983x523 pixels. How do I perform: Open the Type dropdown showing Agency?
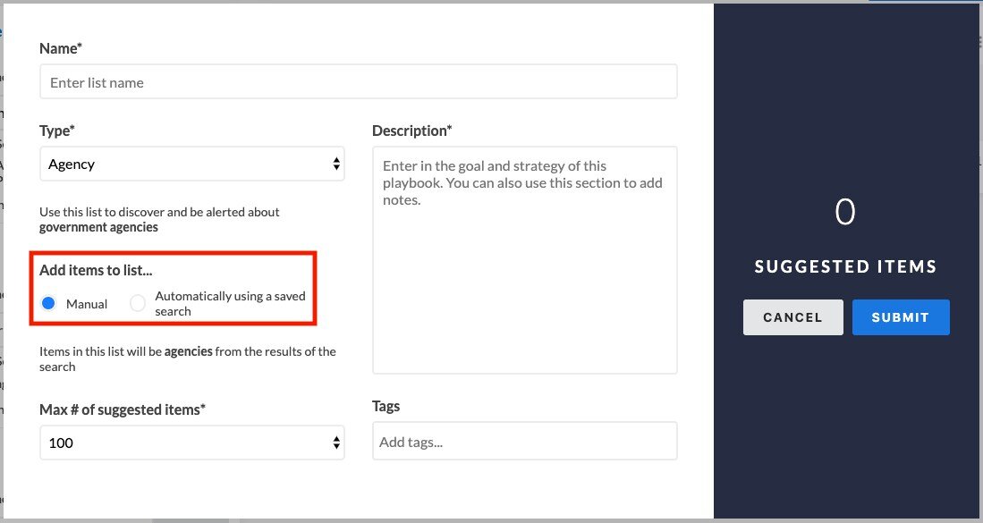coord(191,164)
